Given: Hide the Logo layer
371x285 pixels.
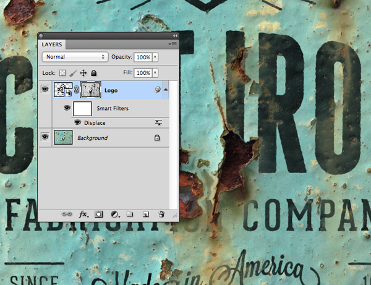Looking at the screenshot, I should (45, 90).
